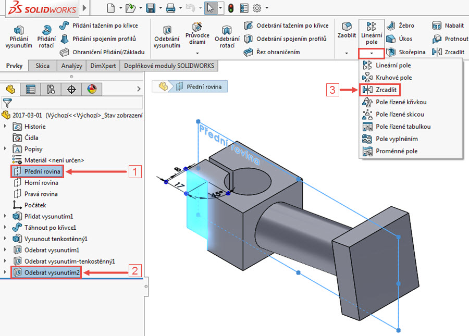Switch to the Skica tab

[x=43, y=66]
